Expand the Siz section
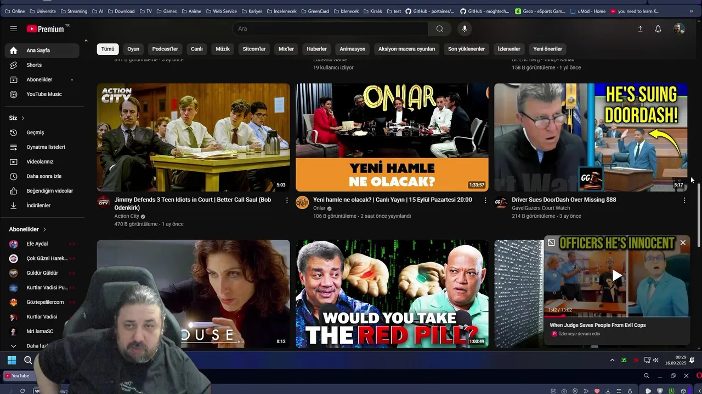 (x=17, y=118)
